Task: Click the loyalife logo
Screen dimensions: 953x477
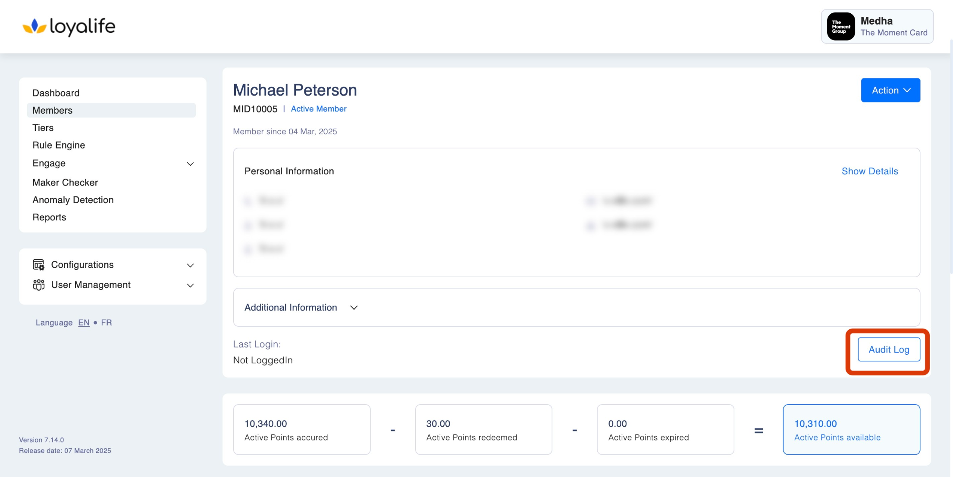Action: pyautogui.click(x=69, y=27)
